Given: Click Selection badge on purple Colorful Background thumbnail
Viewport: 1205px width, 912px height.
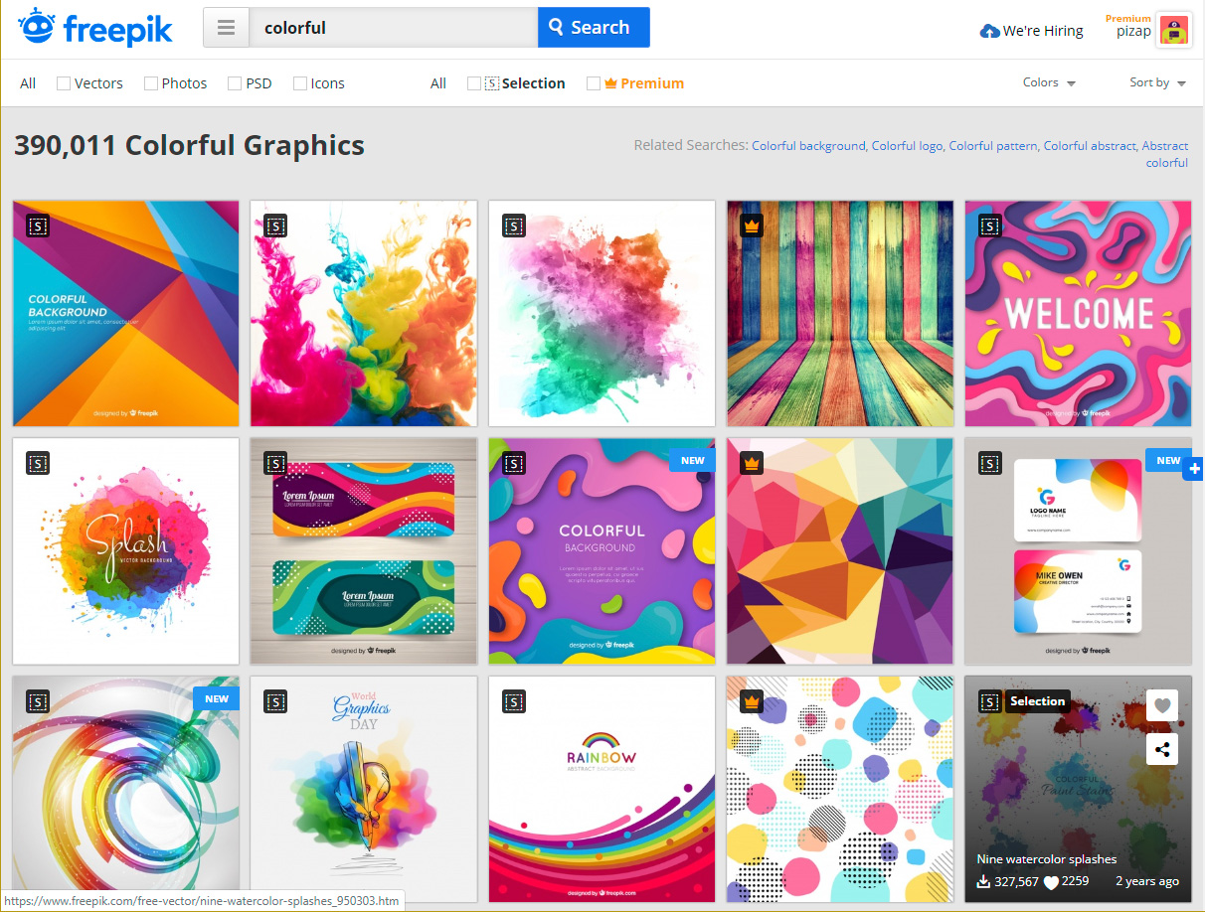Looking at the screenshot, I should (514, 463).
